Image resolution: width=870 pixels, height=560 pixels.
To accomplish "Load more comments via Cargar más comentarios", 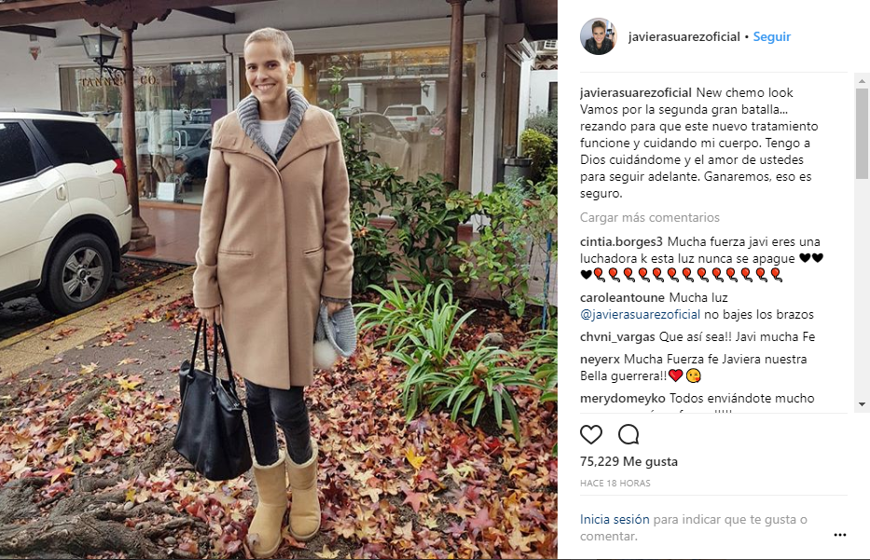I will [x=650, y=217].
